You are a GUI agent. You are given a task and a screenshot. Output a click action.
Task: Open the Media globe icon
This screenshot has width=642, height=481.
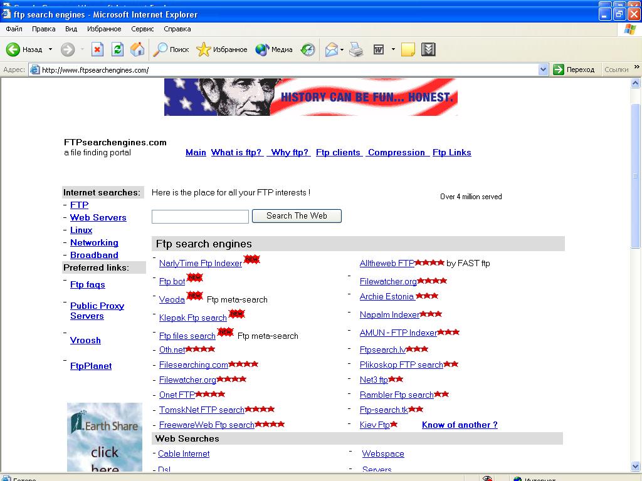pos(262,49)
